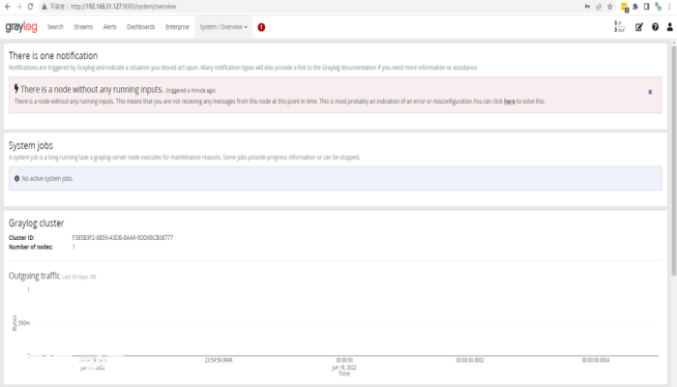Click the Jun 18, 2022 axis label
The width and height of the screenshot is (677, 387).
(344, 368)
